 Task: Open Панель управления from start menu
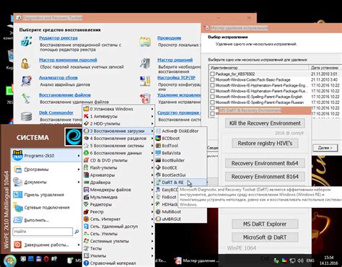click(x=46, y=195)
